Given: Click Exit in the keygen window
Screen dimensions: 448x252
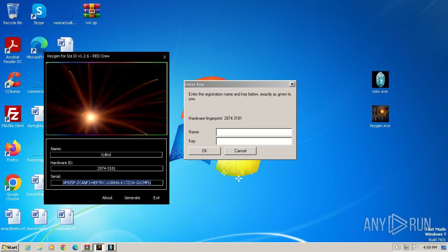Looking at the screenshot, I should [156, 198].
